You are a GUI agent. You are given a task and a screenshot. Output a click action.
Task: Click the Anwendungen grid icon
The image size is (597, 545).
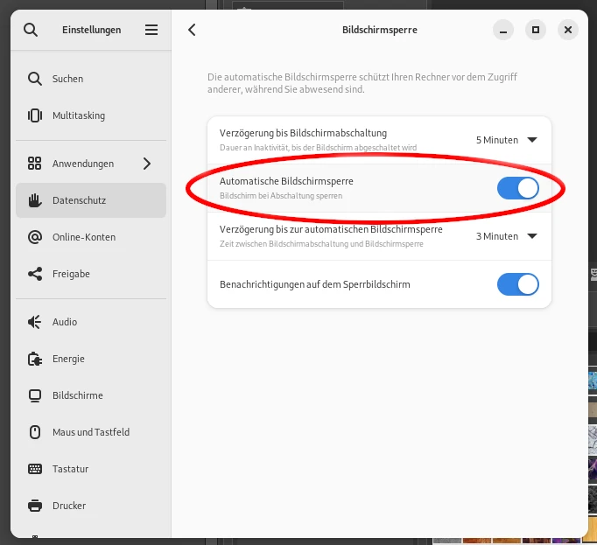pos(35,164)
